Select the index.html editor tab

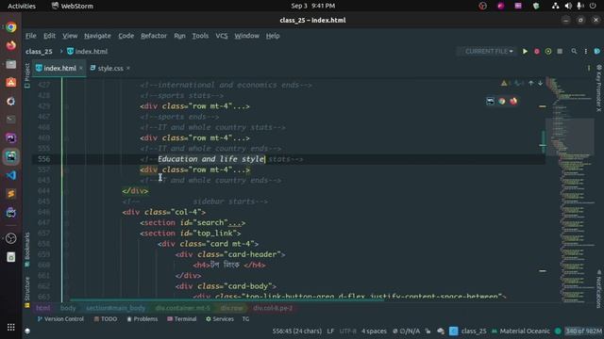pyautogui.click(x=59, y=69)
